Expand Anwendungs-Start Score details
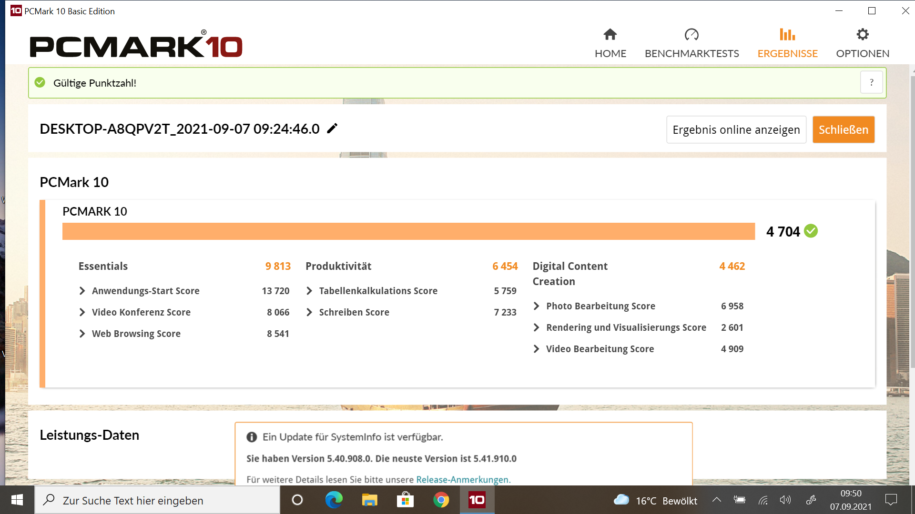915x514 pixels. click(x=82, y=291)
